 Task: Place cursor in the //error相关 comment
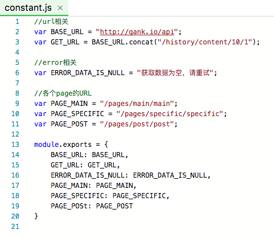[55, 63]
